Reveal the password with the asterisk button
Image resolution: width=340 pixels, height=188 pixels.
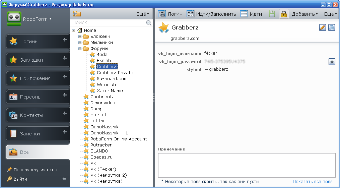coord(332,62)
